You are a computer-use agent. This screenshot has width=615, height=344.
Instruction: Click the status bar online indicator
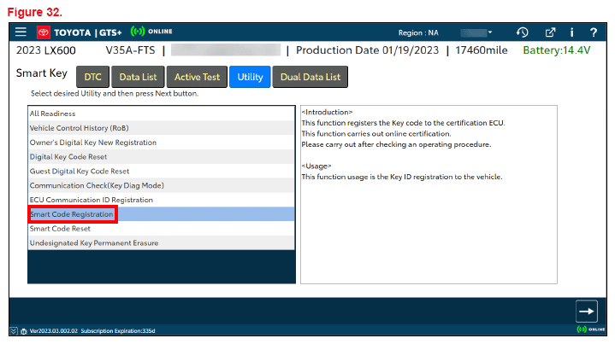591,329
